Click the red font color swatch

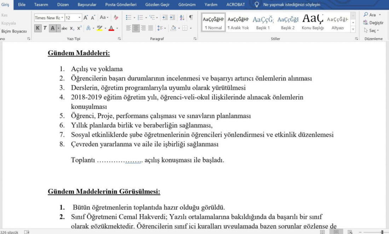tap(111, 28)
